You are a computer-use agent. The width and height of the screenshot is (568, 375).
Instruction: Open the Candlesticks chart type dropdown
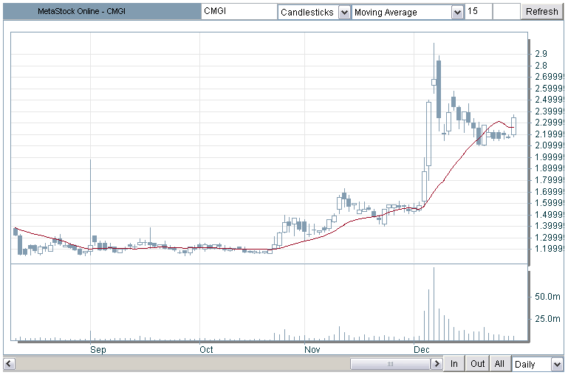(x=344, y=13)
